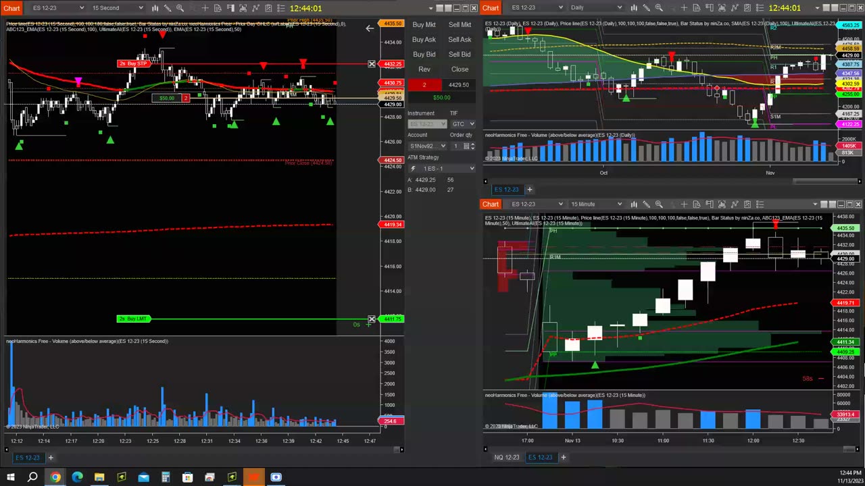Screen dimensions: 865x486
Task: Select zoom magnifier in 15 Second chart toolbar
Action: [180, 8]
